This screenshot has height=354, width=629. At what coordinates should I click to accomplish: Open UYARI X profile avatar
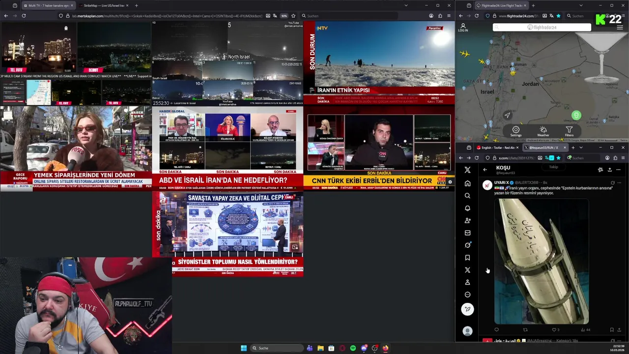[x=487, y=185]
